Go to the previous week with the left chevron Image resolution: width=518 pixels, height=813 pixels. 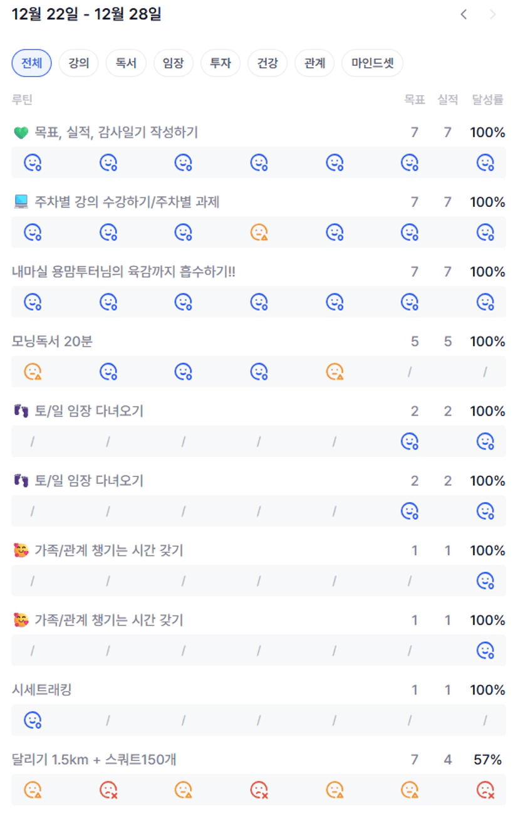[x=464, y=14]
